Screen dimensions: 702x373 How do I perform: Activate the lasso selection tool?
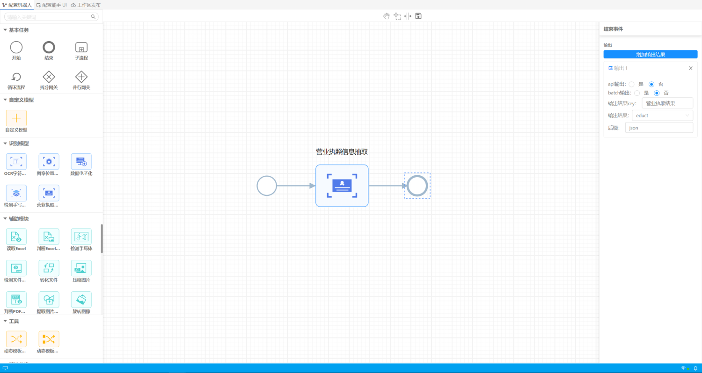pyautogui.click(x=397, y=16)
